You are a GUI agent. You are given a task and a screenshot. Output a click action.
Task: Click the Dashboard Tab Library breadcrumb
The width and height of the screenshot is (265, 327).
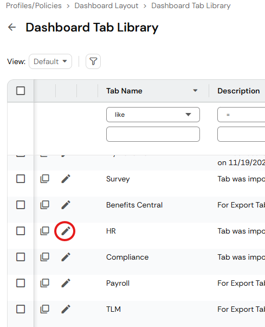tap(191, 5)
